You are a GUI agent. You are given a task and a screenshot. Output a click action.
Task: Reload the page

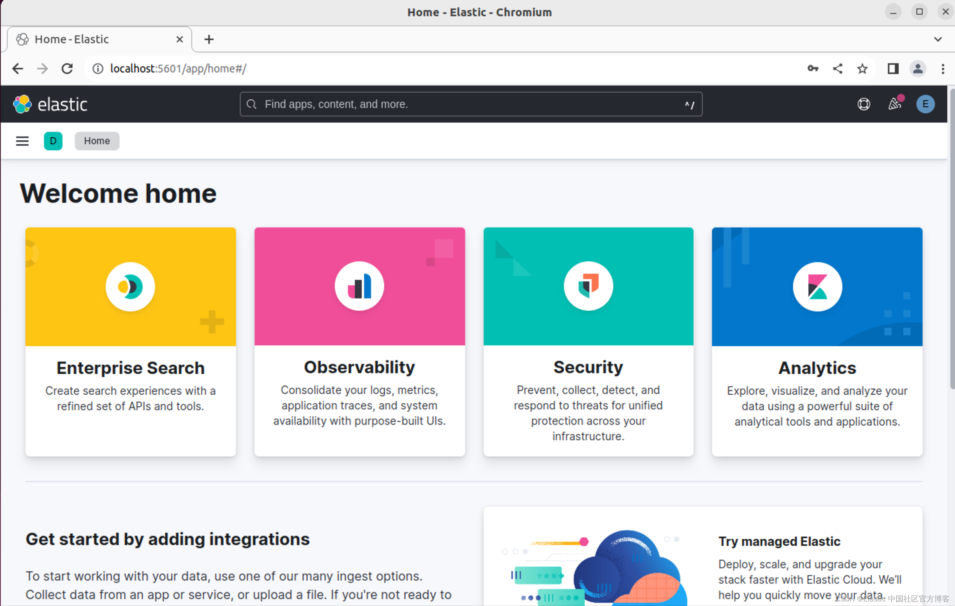click(67, 69)
